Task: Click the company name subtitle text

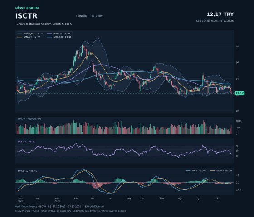Action: (x=44, y=24)
